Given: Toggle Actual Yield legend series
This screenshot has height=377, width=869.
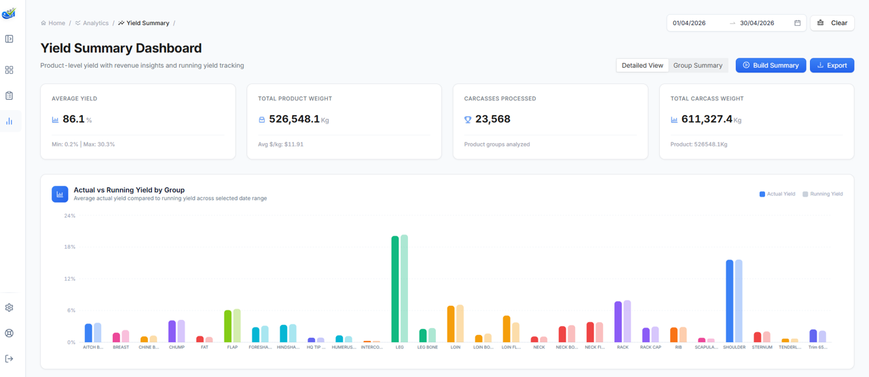Looking at the screenshot, I should [x=777, y=194].
